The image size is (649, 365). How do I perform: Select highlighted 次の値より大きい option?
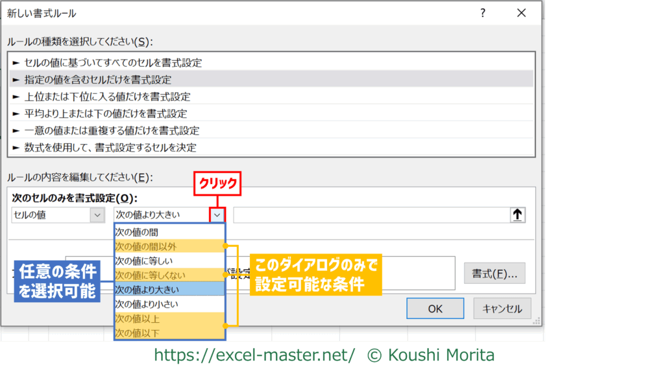169,289
